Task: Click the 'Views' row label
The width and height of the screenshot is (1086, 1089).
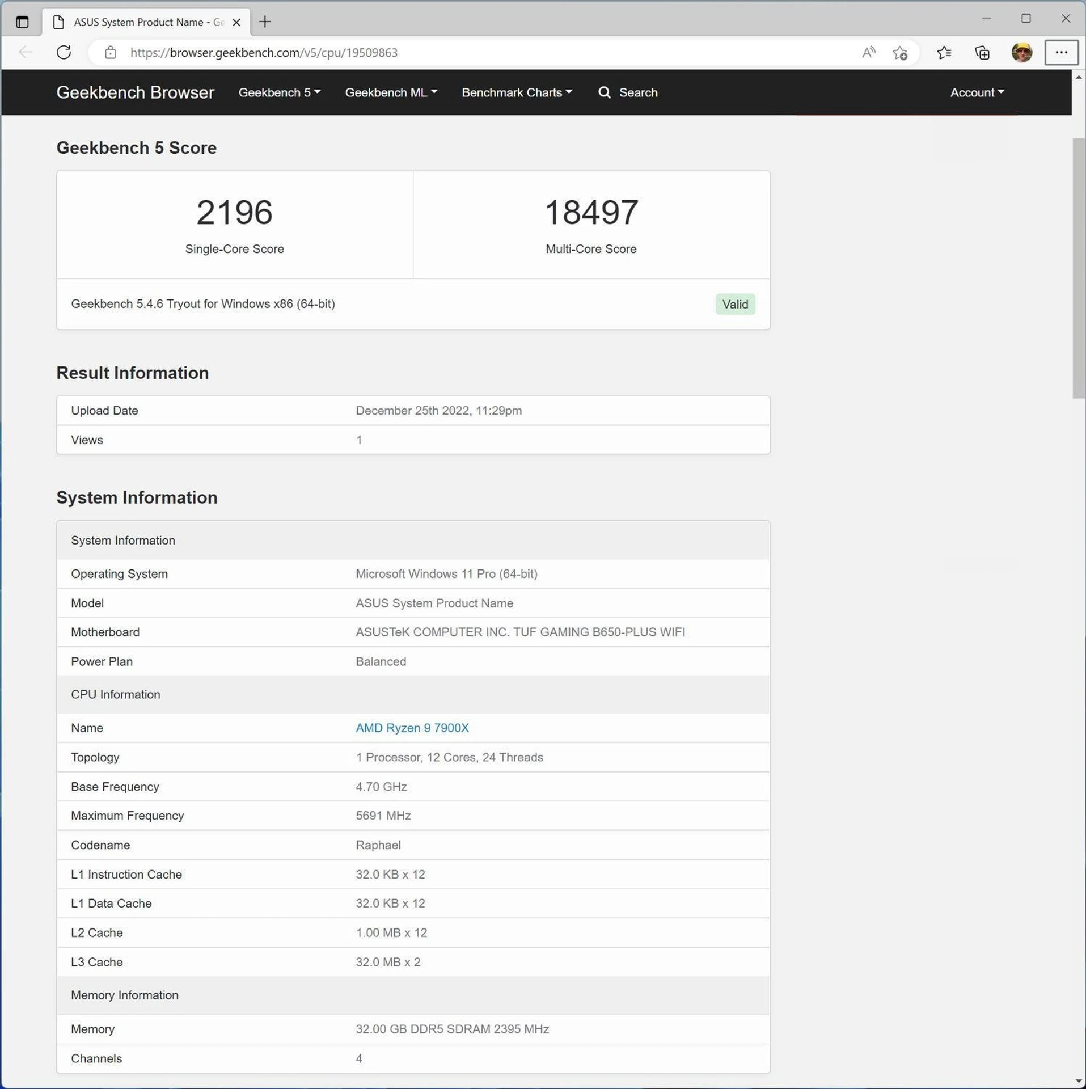Action: pos(87,440)
